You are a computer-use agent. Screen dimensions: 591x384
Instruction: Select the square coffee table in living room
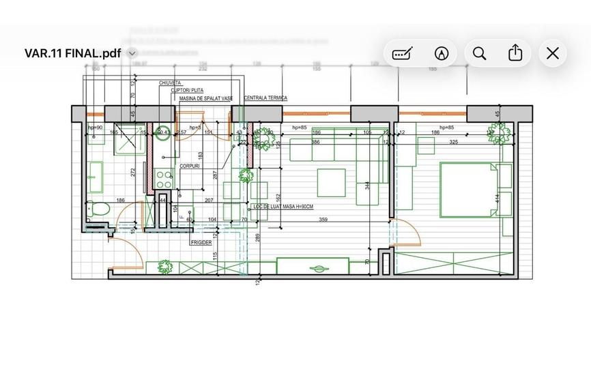click(331, 183)
